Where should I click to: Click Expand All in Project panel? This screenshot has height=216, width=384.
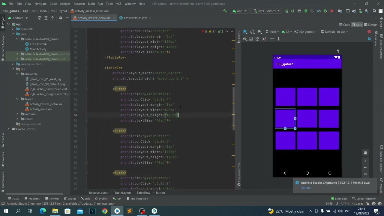[46, 18]
